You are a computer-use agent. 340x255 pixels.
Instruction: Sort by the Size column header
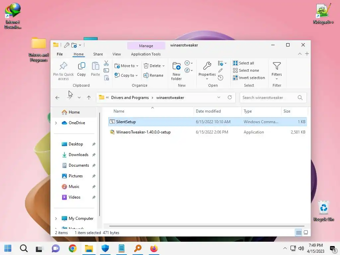pyautogui.click(x=295, y=111)
